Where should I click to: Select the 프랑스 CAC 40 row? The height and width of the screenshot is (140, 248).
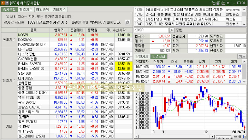tap(75, 107)
